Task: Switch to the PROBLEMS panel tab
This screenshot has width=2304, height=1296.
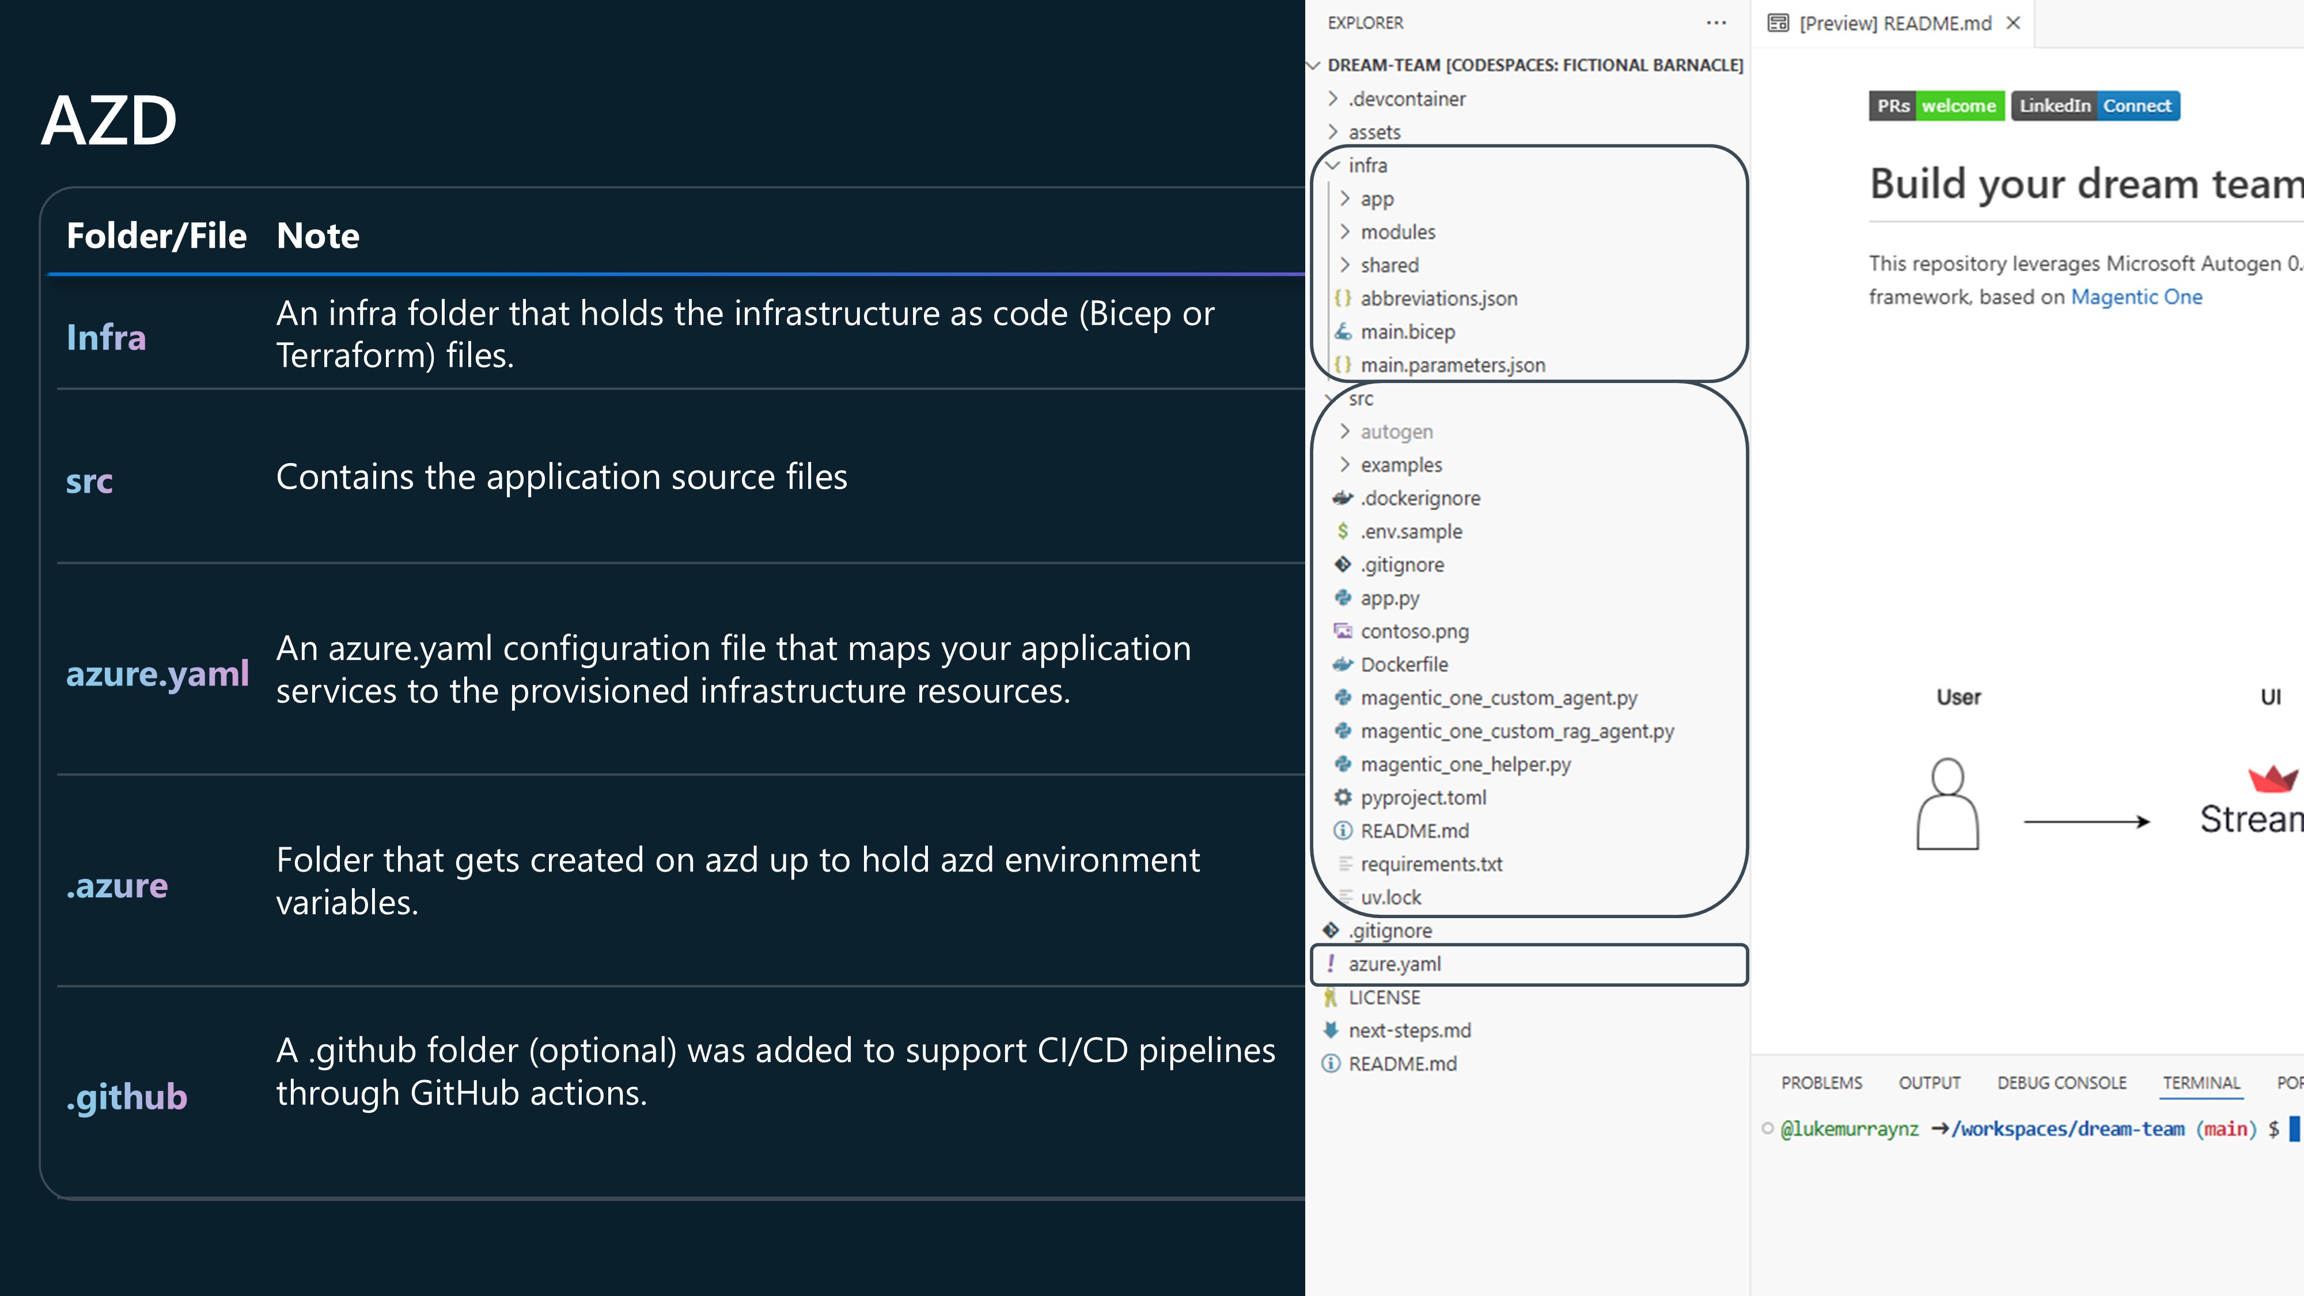Action: click(1821, 1083)
